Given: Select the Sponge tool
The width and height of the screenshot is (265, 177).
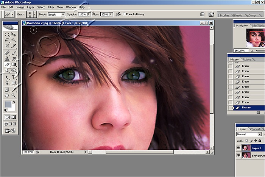Looking at the screenshot, I should coord(14,70).
